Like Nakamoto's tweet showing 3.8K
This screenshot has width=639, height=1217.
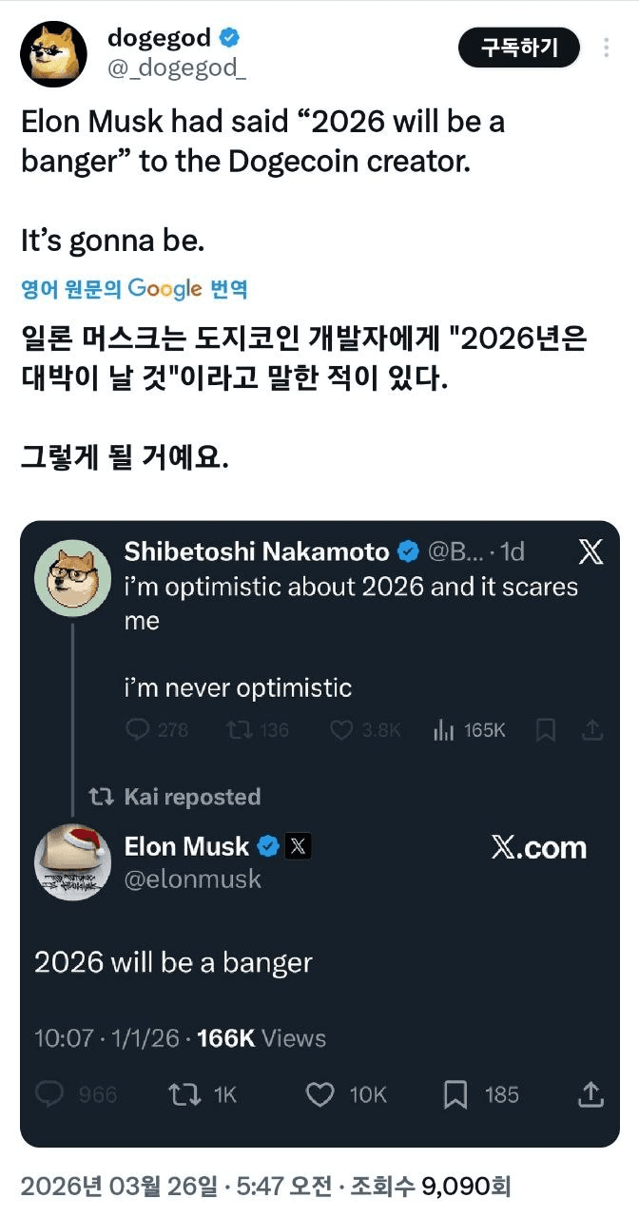click(342, 728)
